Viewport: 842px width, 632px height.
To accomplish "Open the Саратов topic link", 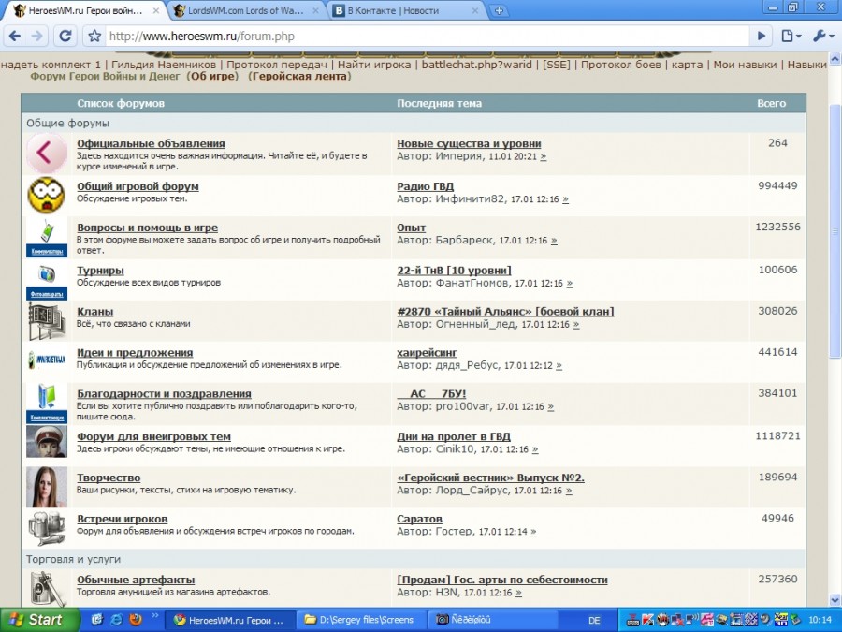I will pyautogui.click(x=419, y=519).
